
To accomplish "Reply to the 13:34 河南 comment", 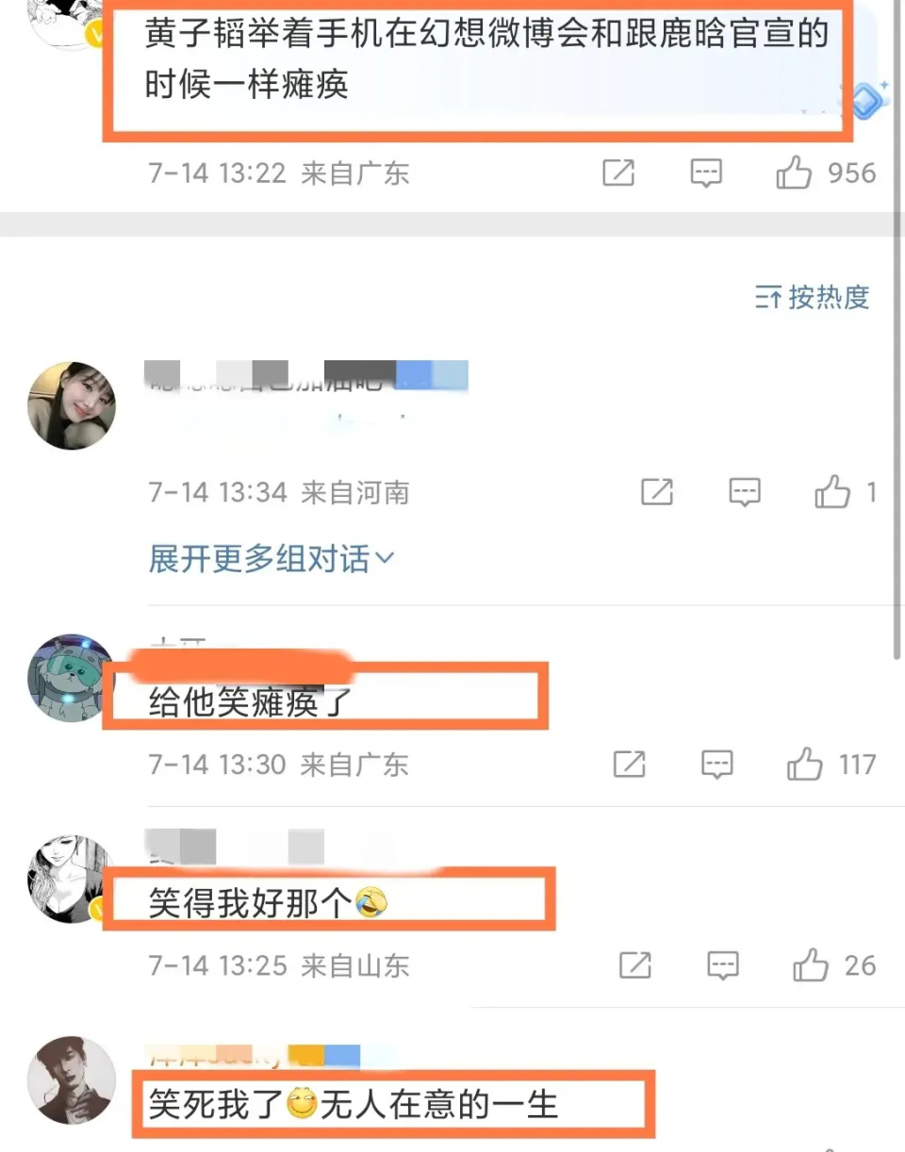I will point(745,492).
